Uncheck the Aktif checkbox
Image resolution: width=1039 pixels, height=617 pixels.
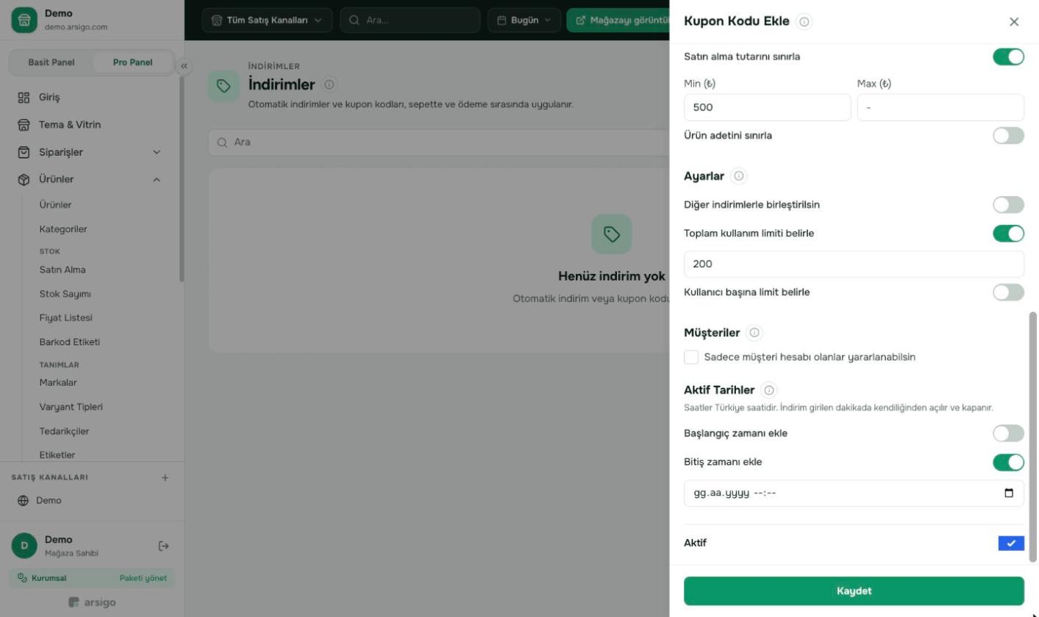(1011, 543)
